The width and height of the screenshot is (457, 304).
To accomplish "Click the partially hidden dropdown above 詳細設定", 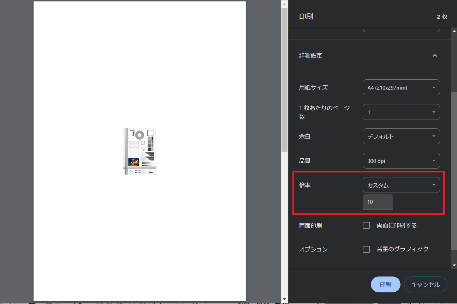I will click(x=401, y=29).
